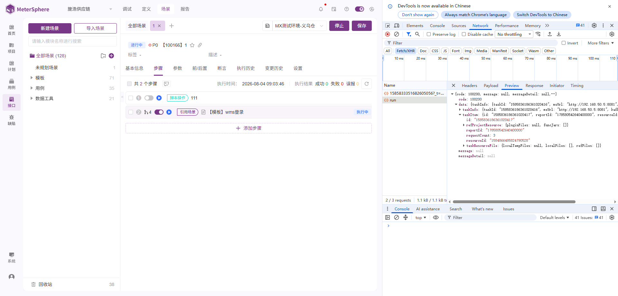This screenshot has width=618, height=296.
Task: Enable Preserve log checkbox
Action: coord(429,34)
